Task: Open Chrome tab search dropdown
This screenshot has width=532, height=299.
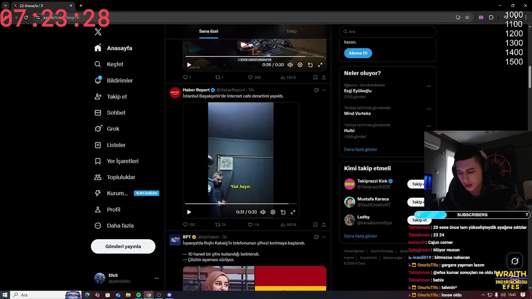Action: (x=5, y=6)
